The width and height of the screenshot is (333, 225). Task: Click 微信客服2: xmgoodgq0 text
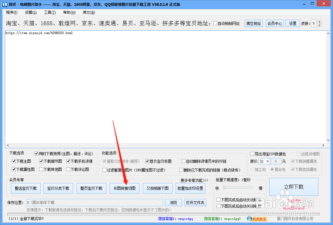[x=222, y=219]
